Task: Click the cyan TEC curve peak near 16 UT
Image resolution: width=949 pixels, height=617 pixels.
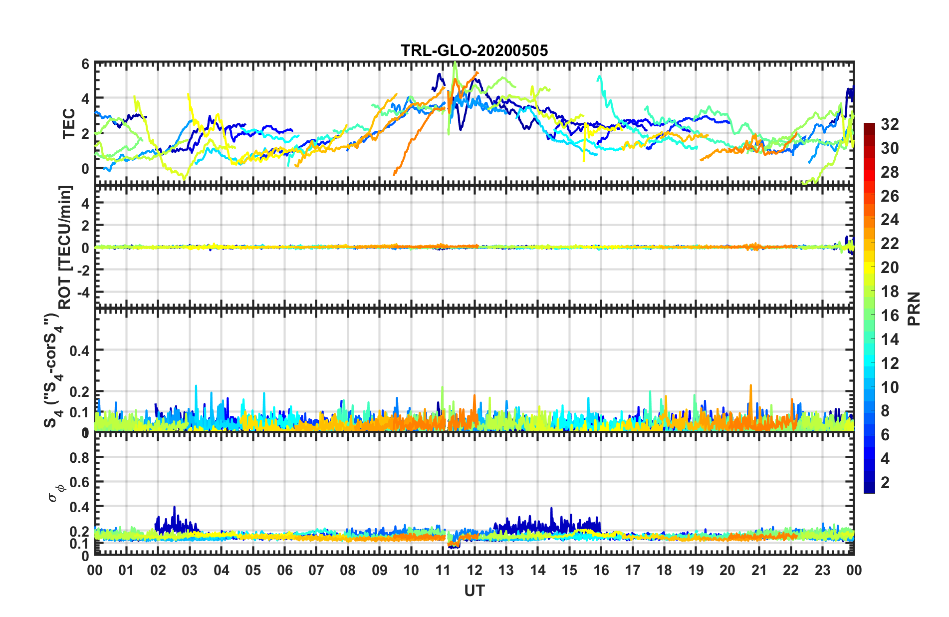Action: click(x=600, y=78)
